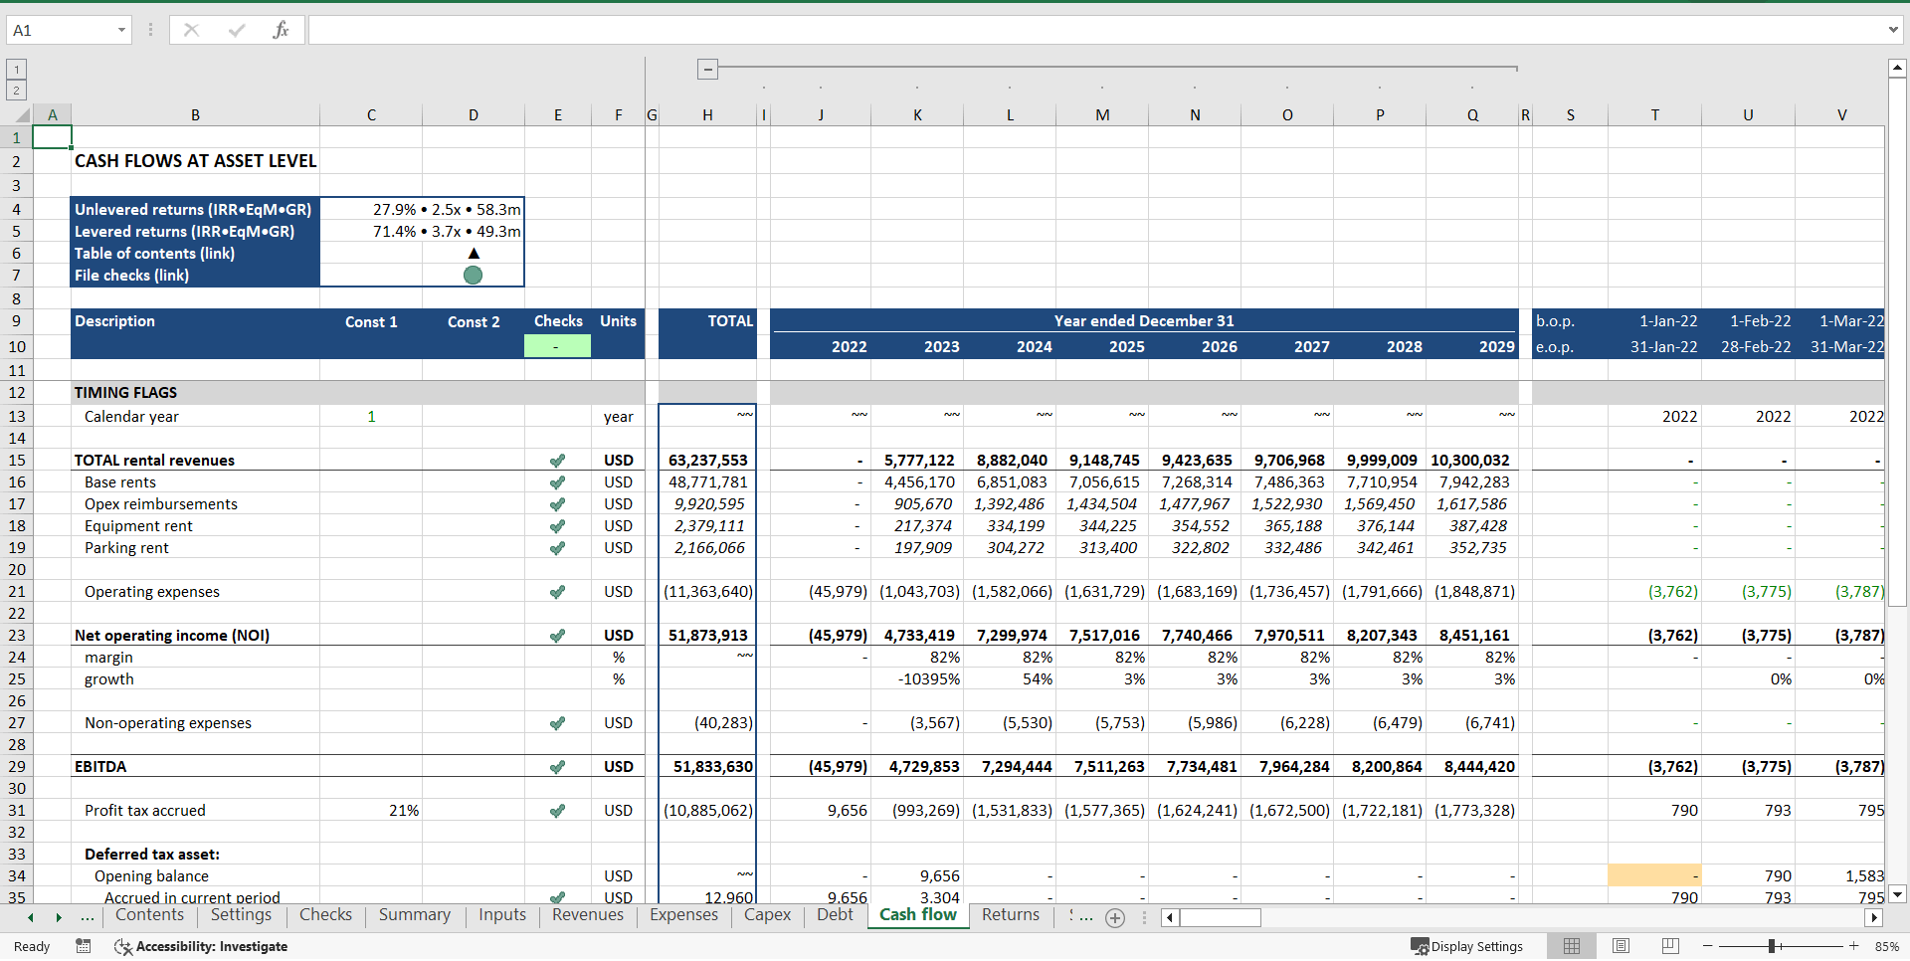Click Accessibility: Investigate in status bar
This screenshot has width=1910, height=961.
201,947
